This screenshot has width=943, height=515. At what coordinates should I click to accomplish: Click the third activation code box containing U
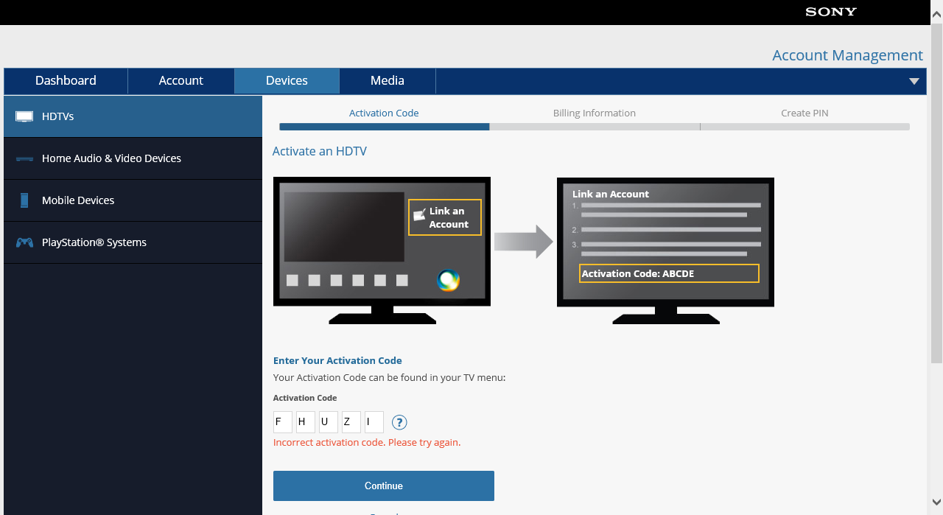tap(328, 422)
